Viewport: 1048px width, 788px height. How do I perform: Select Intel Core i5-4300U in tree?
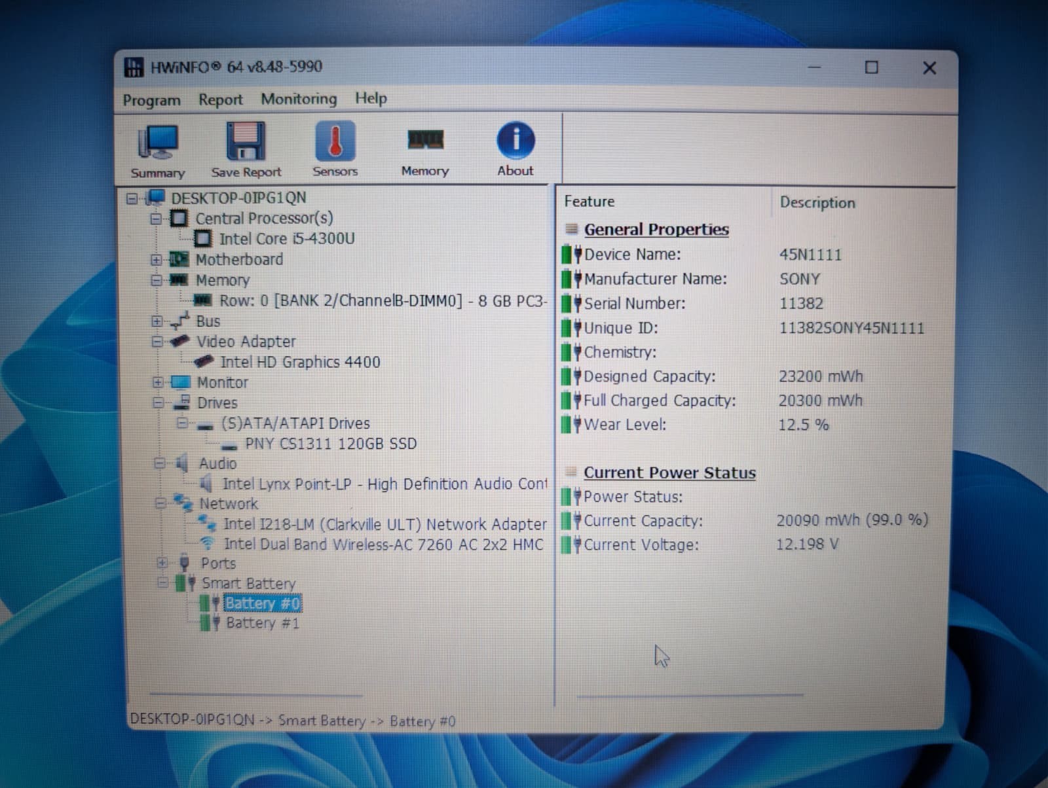[x=287, y=239]
